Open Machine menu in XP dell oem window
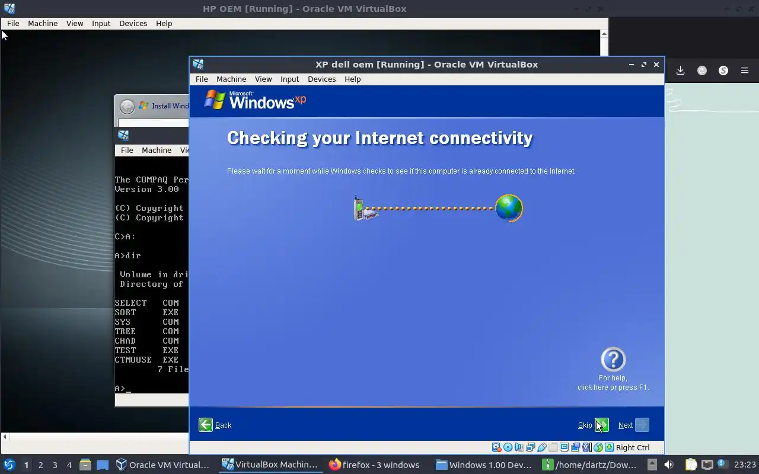The image size is (759, 474). tap(231, 79)
